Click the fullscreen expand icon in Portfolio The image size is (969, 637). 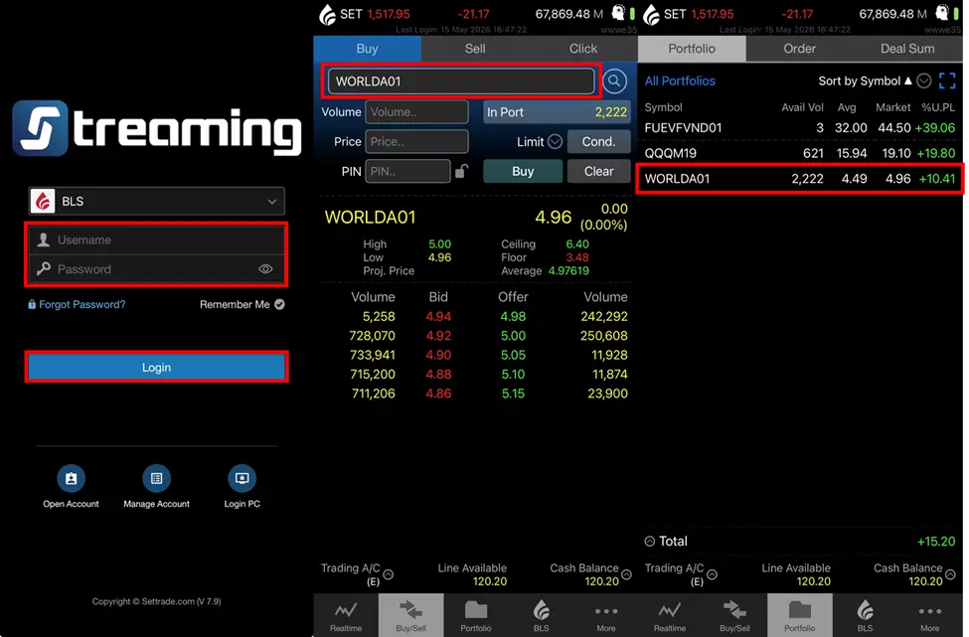(947, 80)
